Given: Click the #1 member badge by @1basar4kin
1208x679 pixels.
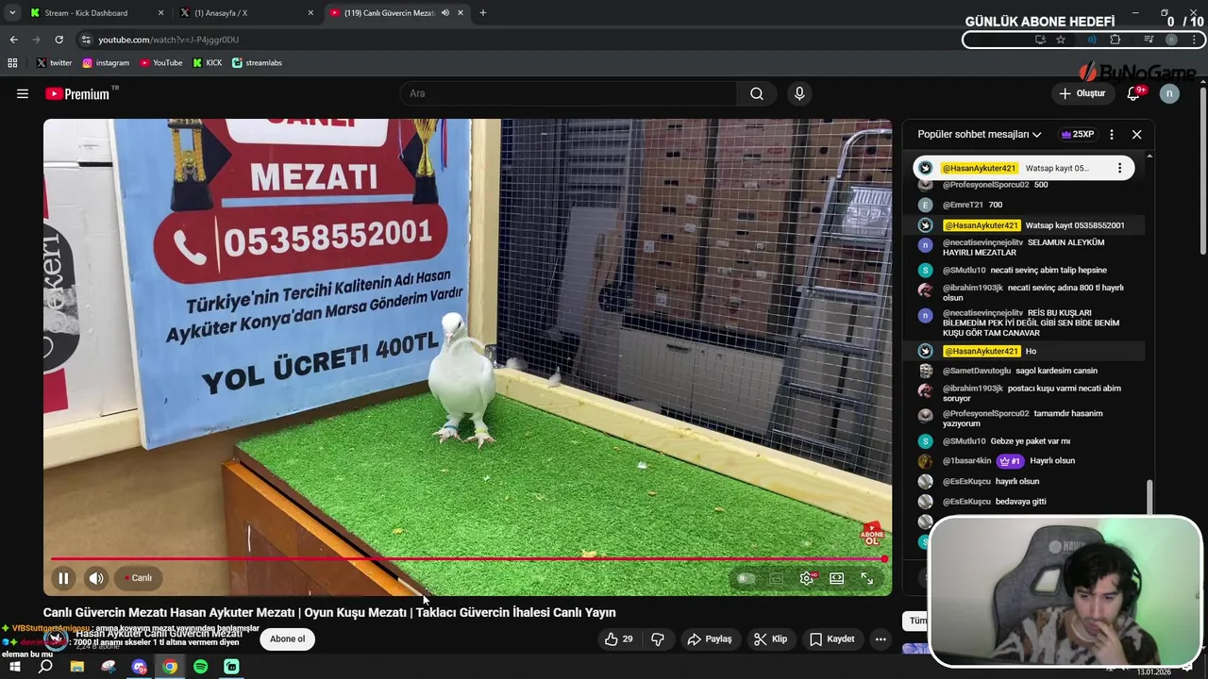Looking at the screenshot, I should pos(1010,461).
